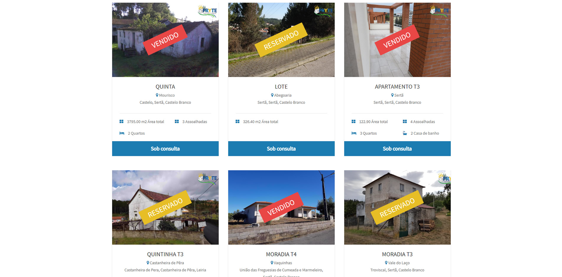Click Sob consulta button under Lote
This screenshot has height=277, width=562.
click(x=281, y=149)
